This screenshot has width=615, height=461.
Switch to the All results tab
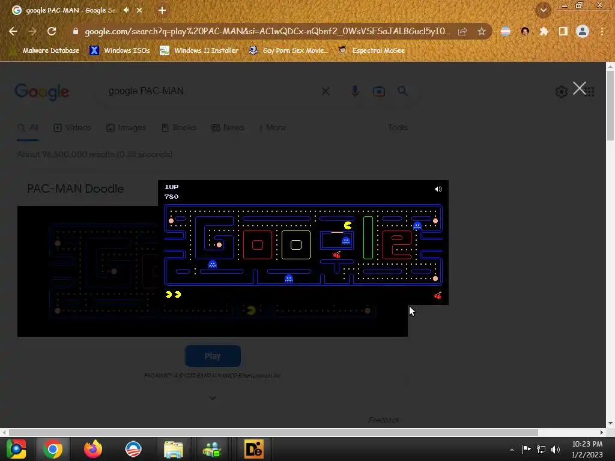point(28,128)
